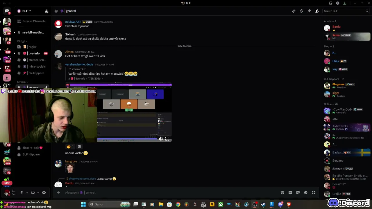Open the emoji picker
This screenshot has height=209, width=372.
click(306, 192)
